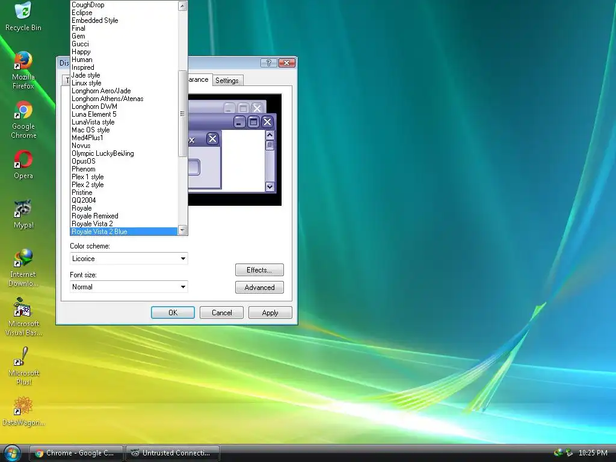Viewport: 616px width, 462px height.
Task: Choose Inspired from the style list
Action: pos(124,67)
